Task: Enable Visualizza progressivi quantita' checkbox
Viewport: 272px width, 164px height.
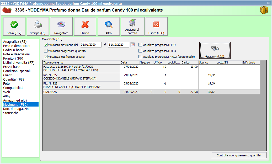Action: (46, 51)
